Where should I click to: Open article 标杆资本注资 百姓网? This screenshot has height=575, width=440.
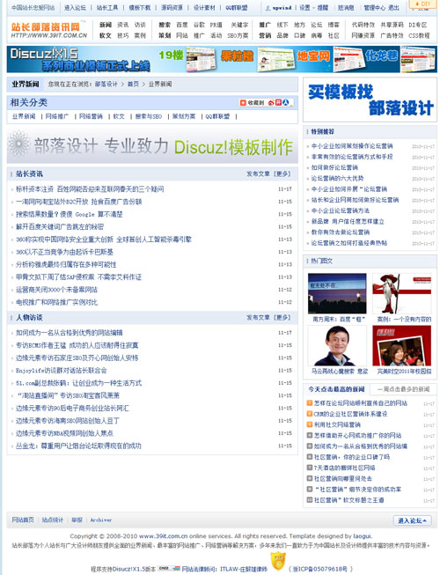pos(90,189)
